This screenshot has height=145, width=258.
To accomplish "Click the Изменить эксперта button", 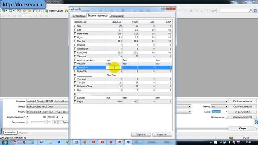I will pyautogui.click(x=243, y=117).
